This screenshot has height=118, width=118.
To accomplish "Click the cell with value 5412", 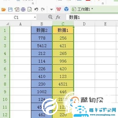I will (x=42, y=46).
